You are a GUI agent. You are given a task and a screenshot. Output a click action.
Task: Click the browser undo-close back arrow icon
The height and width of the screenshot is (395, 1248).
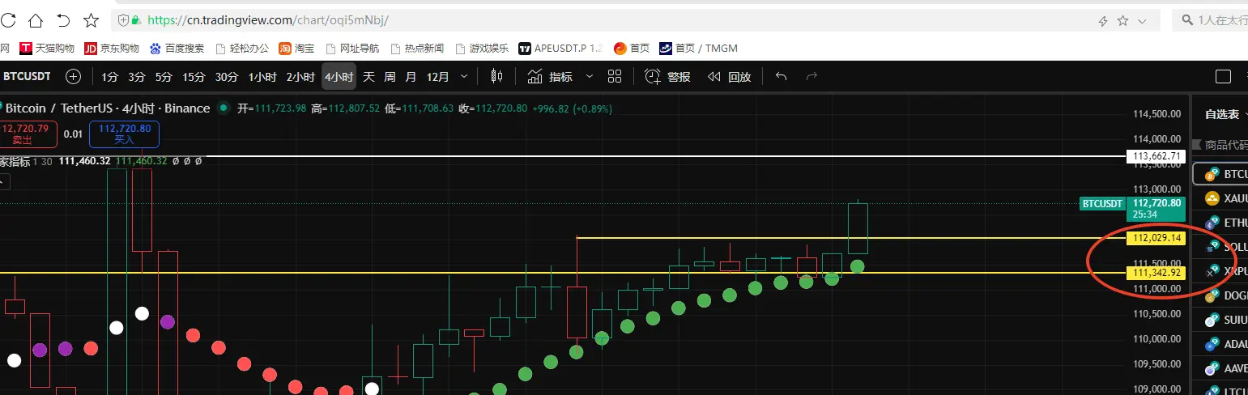point(63,20)
